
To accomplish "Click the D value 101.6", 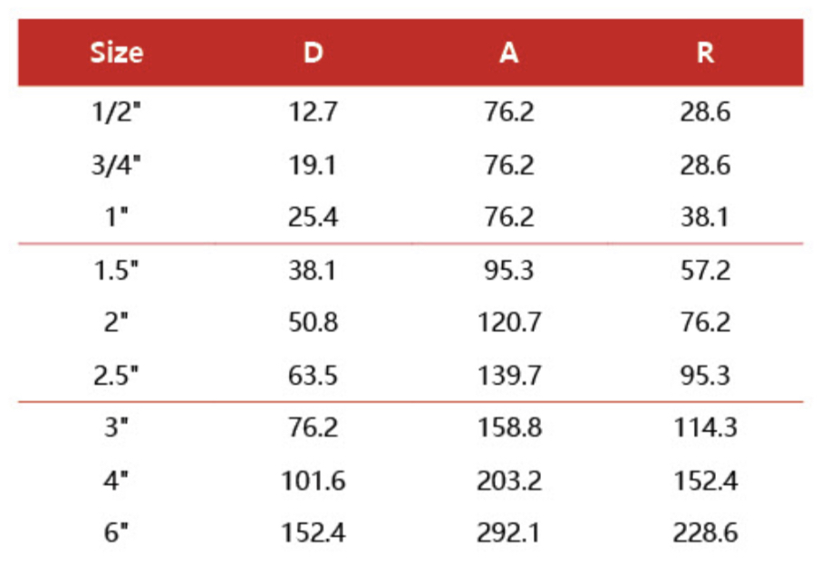I will [x=313, y=480].
